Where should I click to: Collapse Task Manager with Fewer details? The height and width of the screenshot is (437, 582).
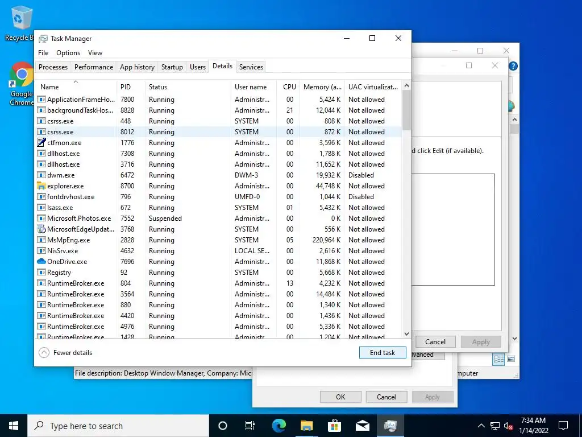[66, 353]
